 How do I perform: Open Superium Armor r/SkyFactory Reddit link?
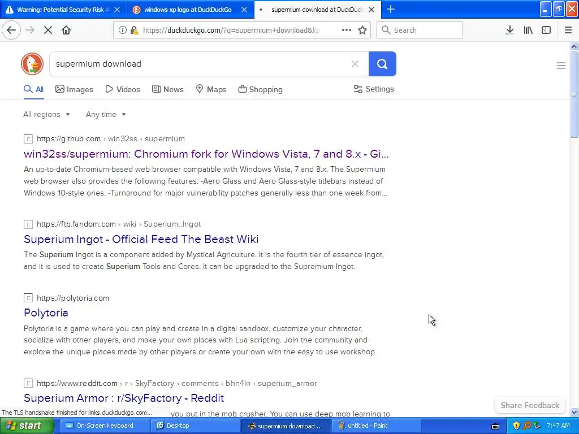(124, 398)
